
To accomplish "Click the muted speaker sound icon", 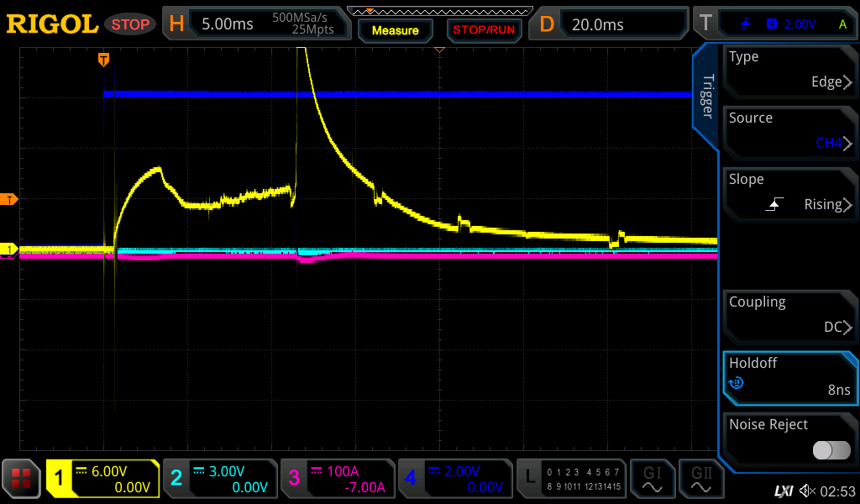I will [x=807, y=490].
